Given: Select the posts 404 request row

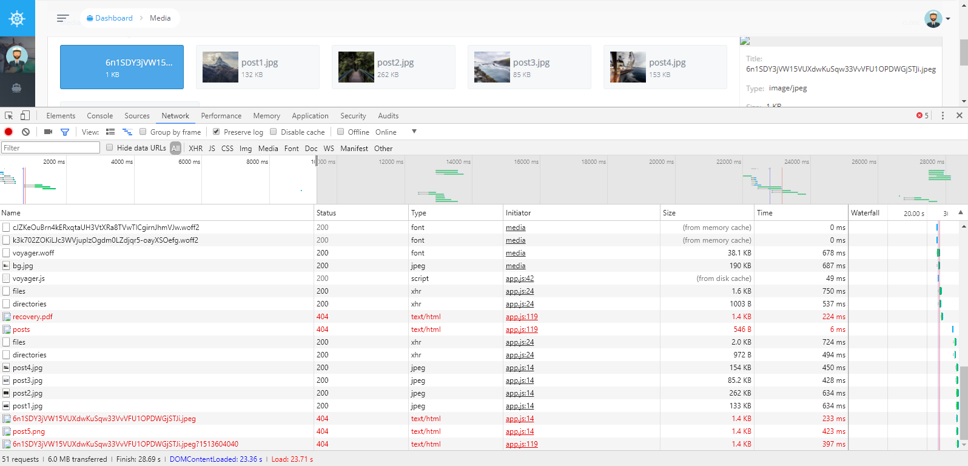Looking at the screenshot, I should tap(423, 329).
